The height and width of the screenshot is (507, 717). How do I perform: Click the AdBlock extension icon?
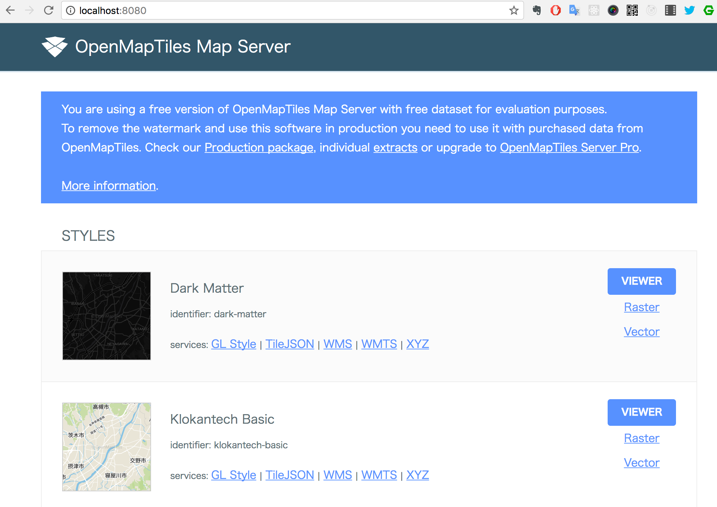[555, 10]
